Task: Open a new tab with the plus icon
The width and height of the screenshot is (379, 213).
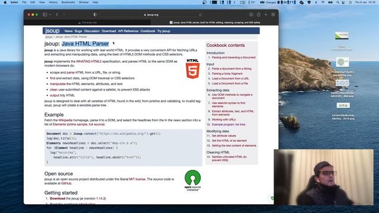Action: [266, 14]
